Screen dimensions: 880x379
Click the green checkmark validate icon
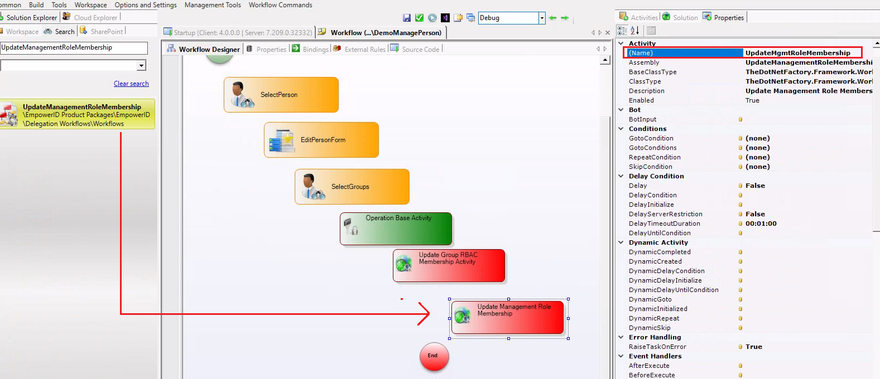(419, 18)
